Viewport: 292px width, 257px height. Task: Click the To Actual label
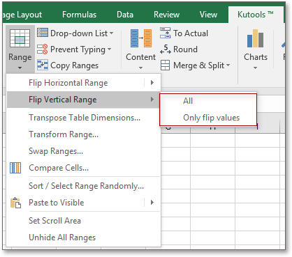click(191, 33)
